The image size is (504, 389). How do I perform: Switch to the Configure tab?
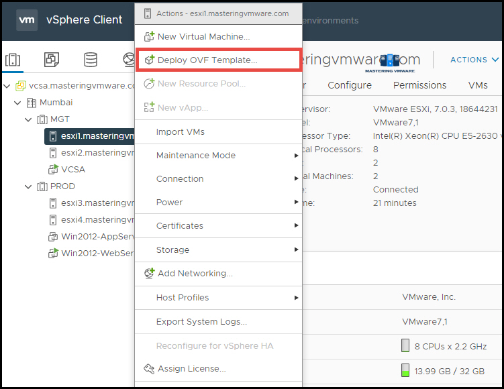coord(350,85)
